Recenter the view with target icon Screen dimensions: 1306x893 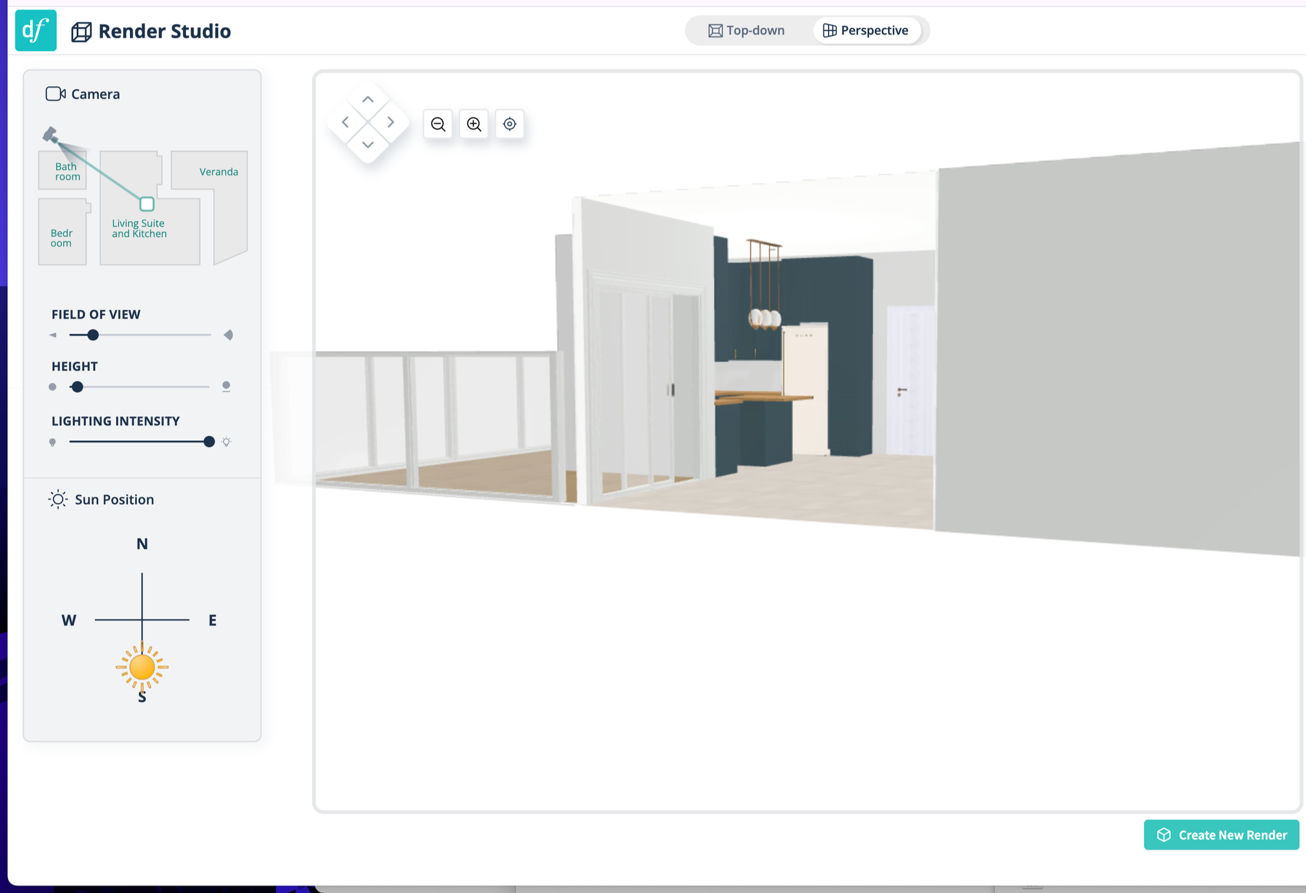[x=510, y=124]
